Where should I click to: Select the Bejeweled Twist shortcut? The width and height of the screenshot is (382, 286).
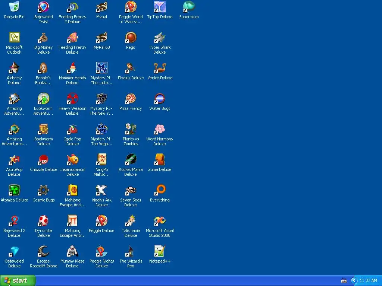pos(43,7)
